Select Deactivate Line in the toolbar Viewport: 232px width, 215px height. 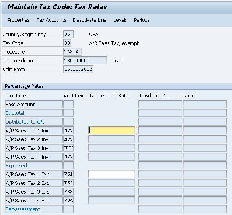tap(90, 20)
